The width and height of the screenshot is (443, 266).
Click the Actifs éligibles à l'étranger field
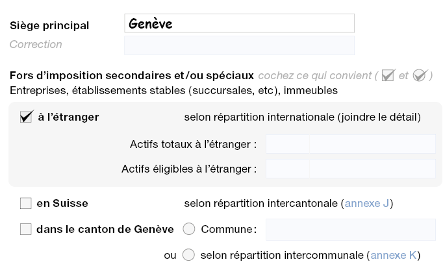[350, 169]
